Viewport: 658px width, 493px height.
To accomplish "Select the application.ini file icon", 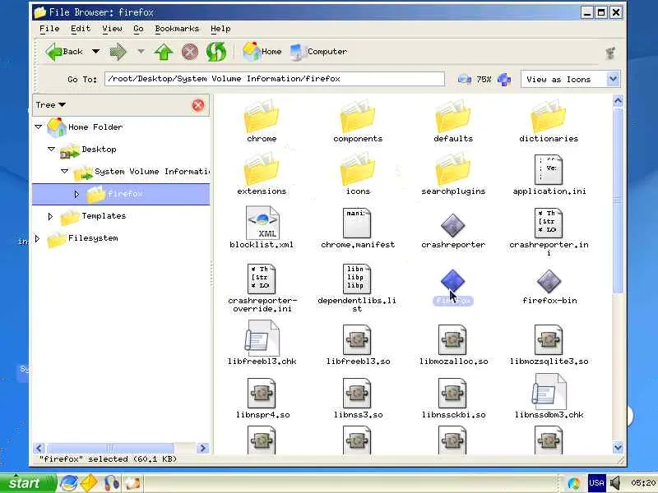I will pyautogui.click(x=549, y=169).
